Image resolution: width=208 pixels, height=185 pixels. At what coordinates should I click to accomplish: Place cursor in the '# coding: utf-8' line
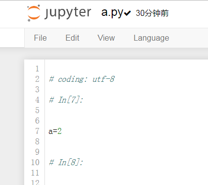pos(82,79)
